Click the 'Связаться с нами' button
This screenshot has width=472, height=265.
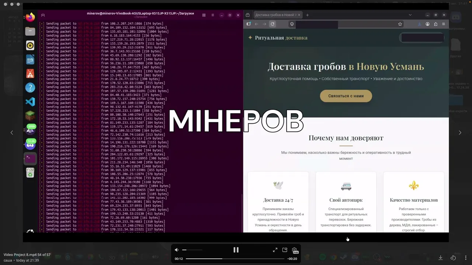pos(346,96)
